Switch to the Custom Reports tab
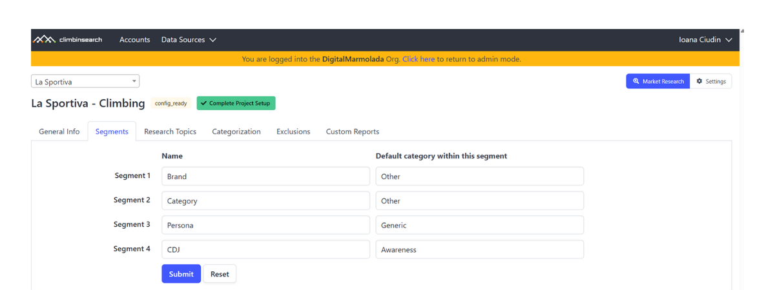 pos(353,131)
